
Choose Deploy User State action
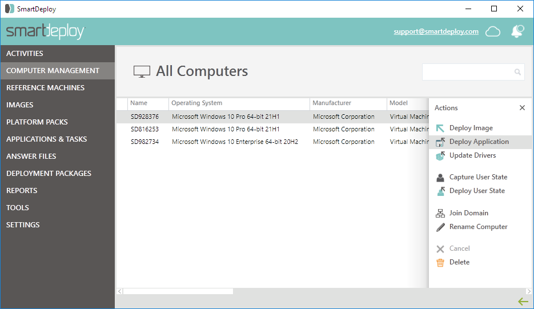480,191
